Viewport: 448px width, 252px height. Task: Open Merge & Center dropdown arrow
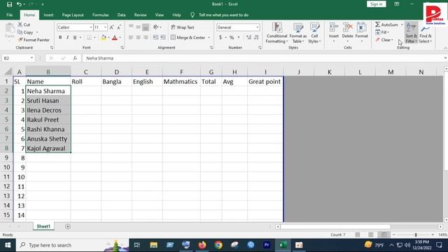209,37
